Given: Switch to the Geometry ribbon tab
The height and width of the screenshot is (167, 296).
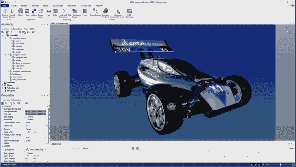Looking at the screenshot, I should pyautogui.click(x=72, y=6).
